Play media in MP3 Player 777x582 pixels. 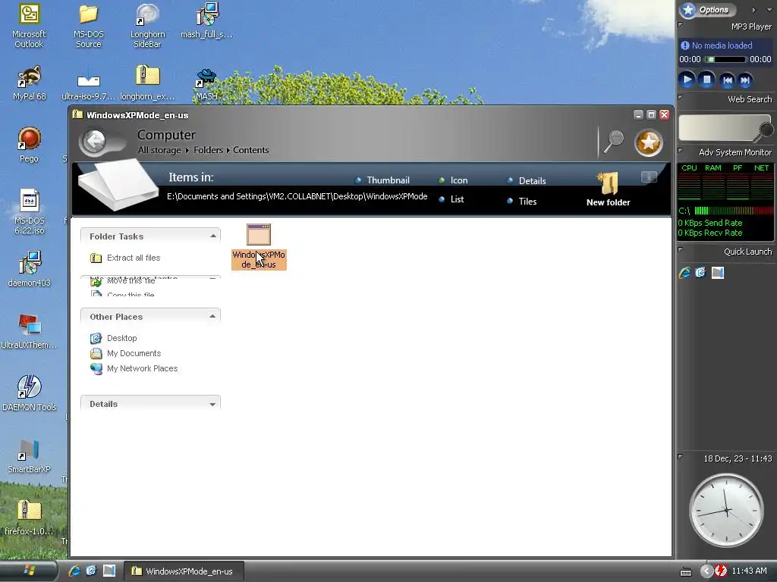[687, 80]
